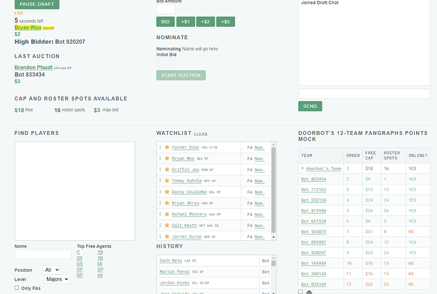
Task: Open the highlighted Bryan Woo auction link
Action: pyautogui.click(x=28, y=27)
